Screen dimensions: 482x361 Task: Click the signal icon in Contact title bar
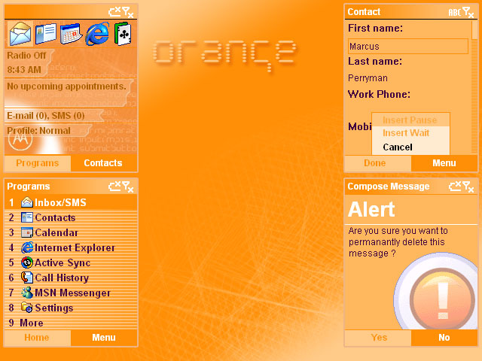point(468,12)
